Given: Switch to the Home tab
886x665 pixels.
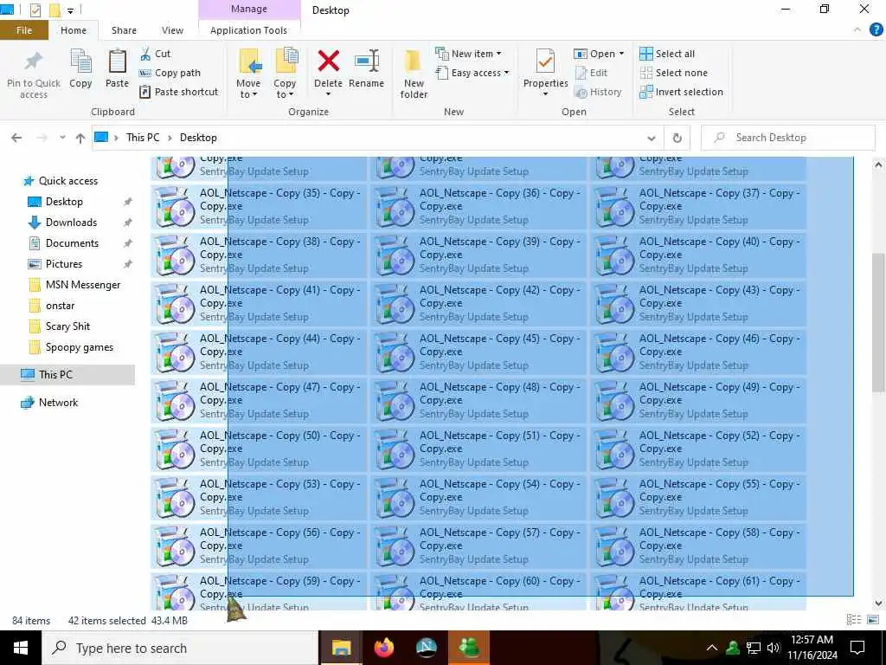Looking at the screenshot, I should tap(74, 30).
